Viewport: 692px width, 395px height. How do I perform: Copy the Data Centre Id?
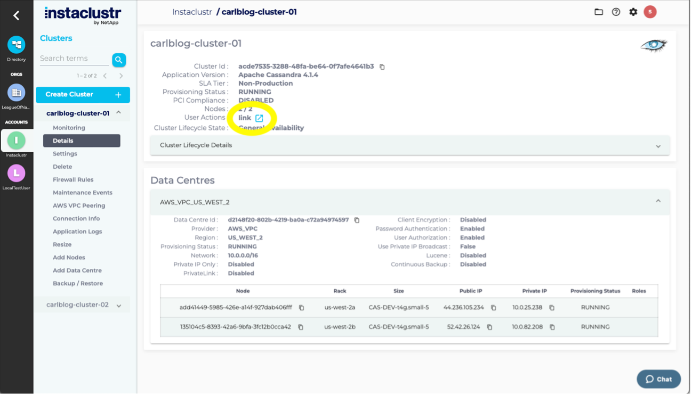pyautogui.click(x=357, y=220)
